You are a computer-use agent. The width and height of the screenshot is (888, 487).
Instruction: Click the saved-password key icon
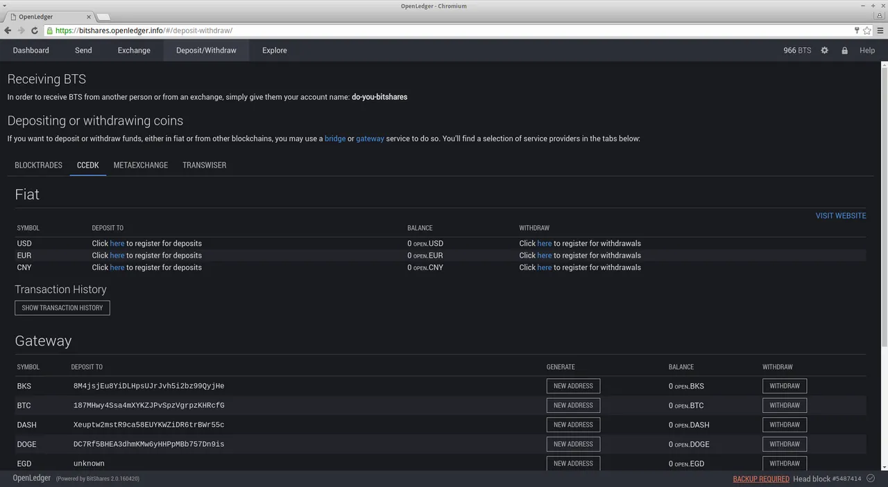pos(857,30)
